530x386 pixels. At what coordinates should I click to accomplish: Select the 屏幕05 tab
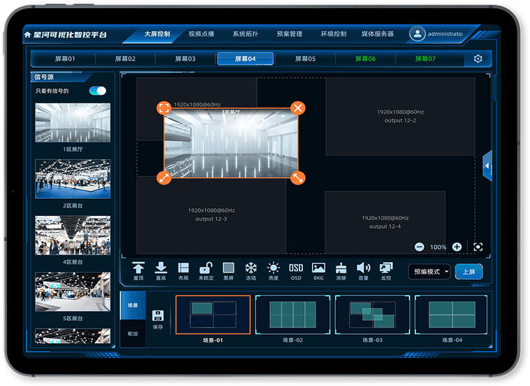(305, 59)
